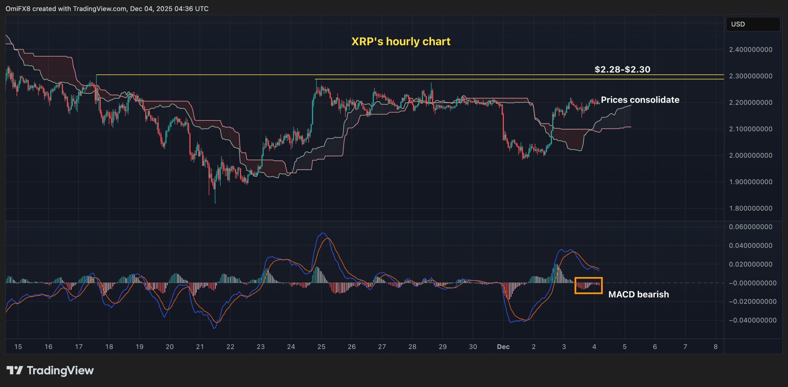Click the 15 date label on time axis
Viewport: 788px width, 387px height.
[18, 347]
